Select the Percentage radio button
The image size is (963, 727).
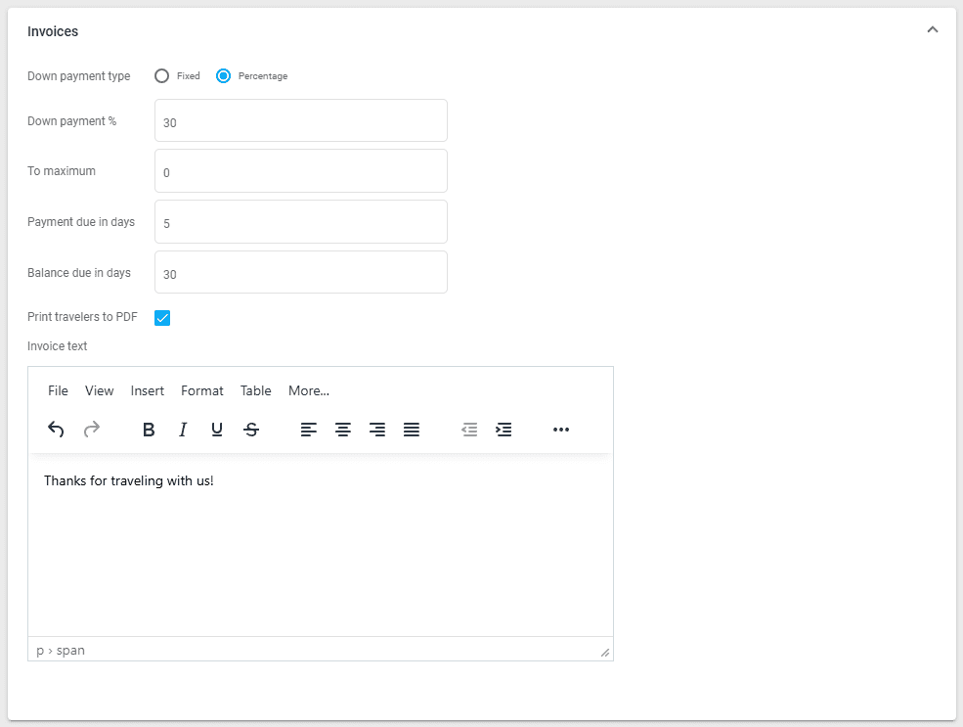tap(224, 76)
